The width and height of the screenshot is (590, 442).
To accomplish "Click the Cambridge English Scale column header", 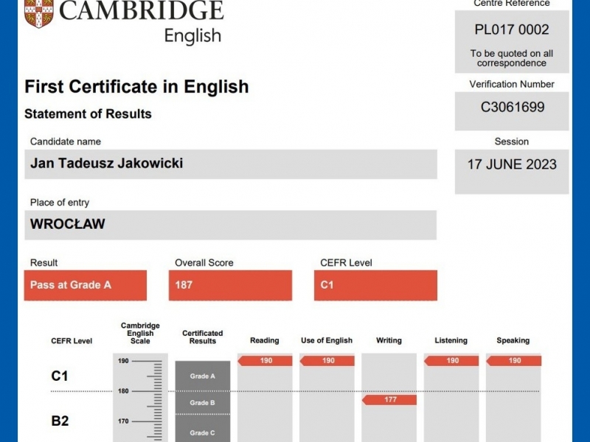I will (140, 334).
